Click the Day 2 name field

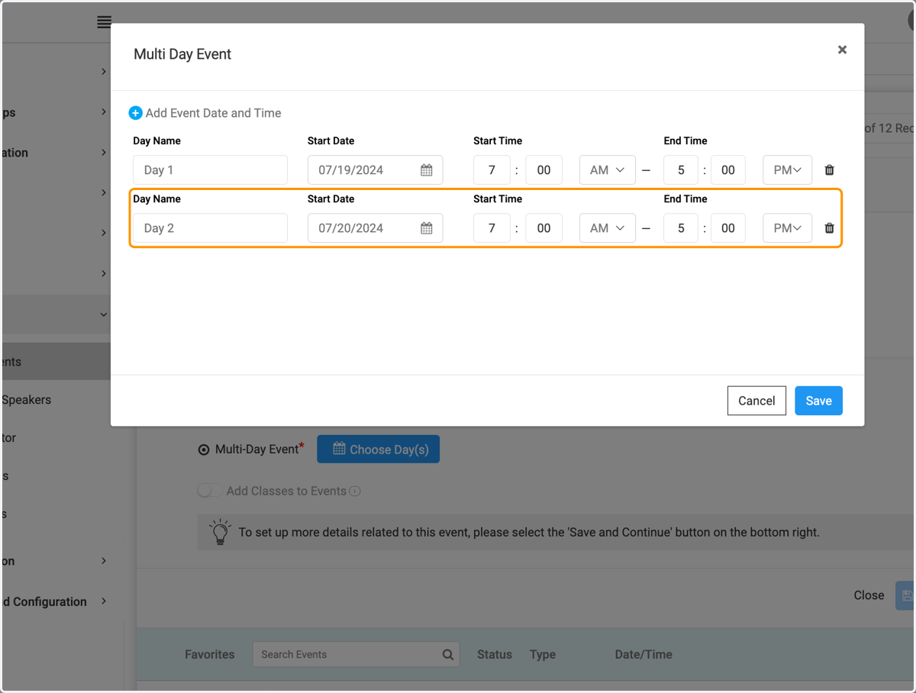[x=210, y=228]
